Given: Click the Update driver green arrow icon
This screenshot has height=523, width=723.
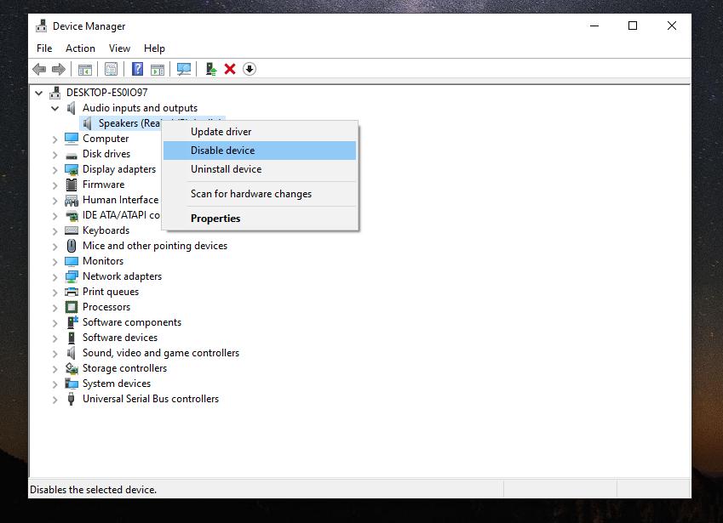Looking at the screenshot, I should tap(211, 69).
